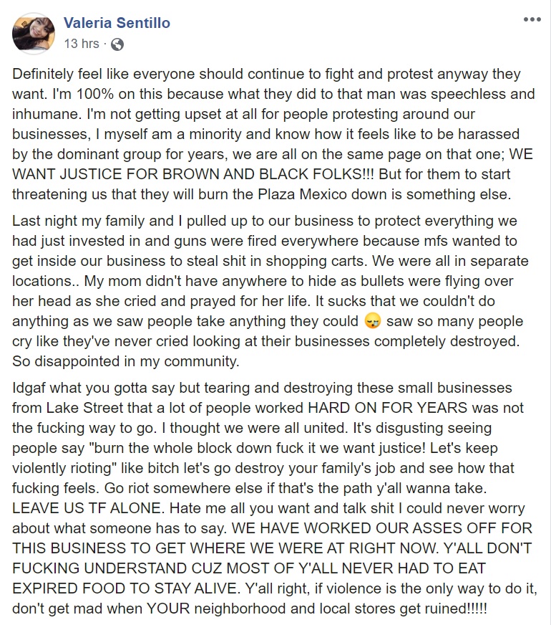The height and width of the screenshot is (625, 551).
Task: Click the text "EXPIRED FOOD TO STAY ALIVE."
Action: (127, 588)
